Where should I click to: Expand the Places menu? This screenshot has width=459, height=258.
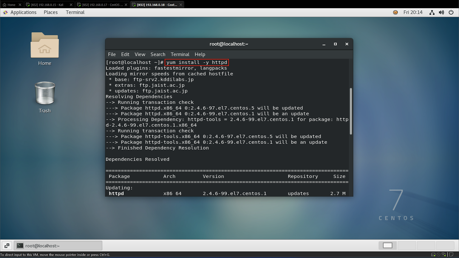(x=51, y=12)
